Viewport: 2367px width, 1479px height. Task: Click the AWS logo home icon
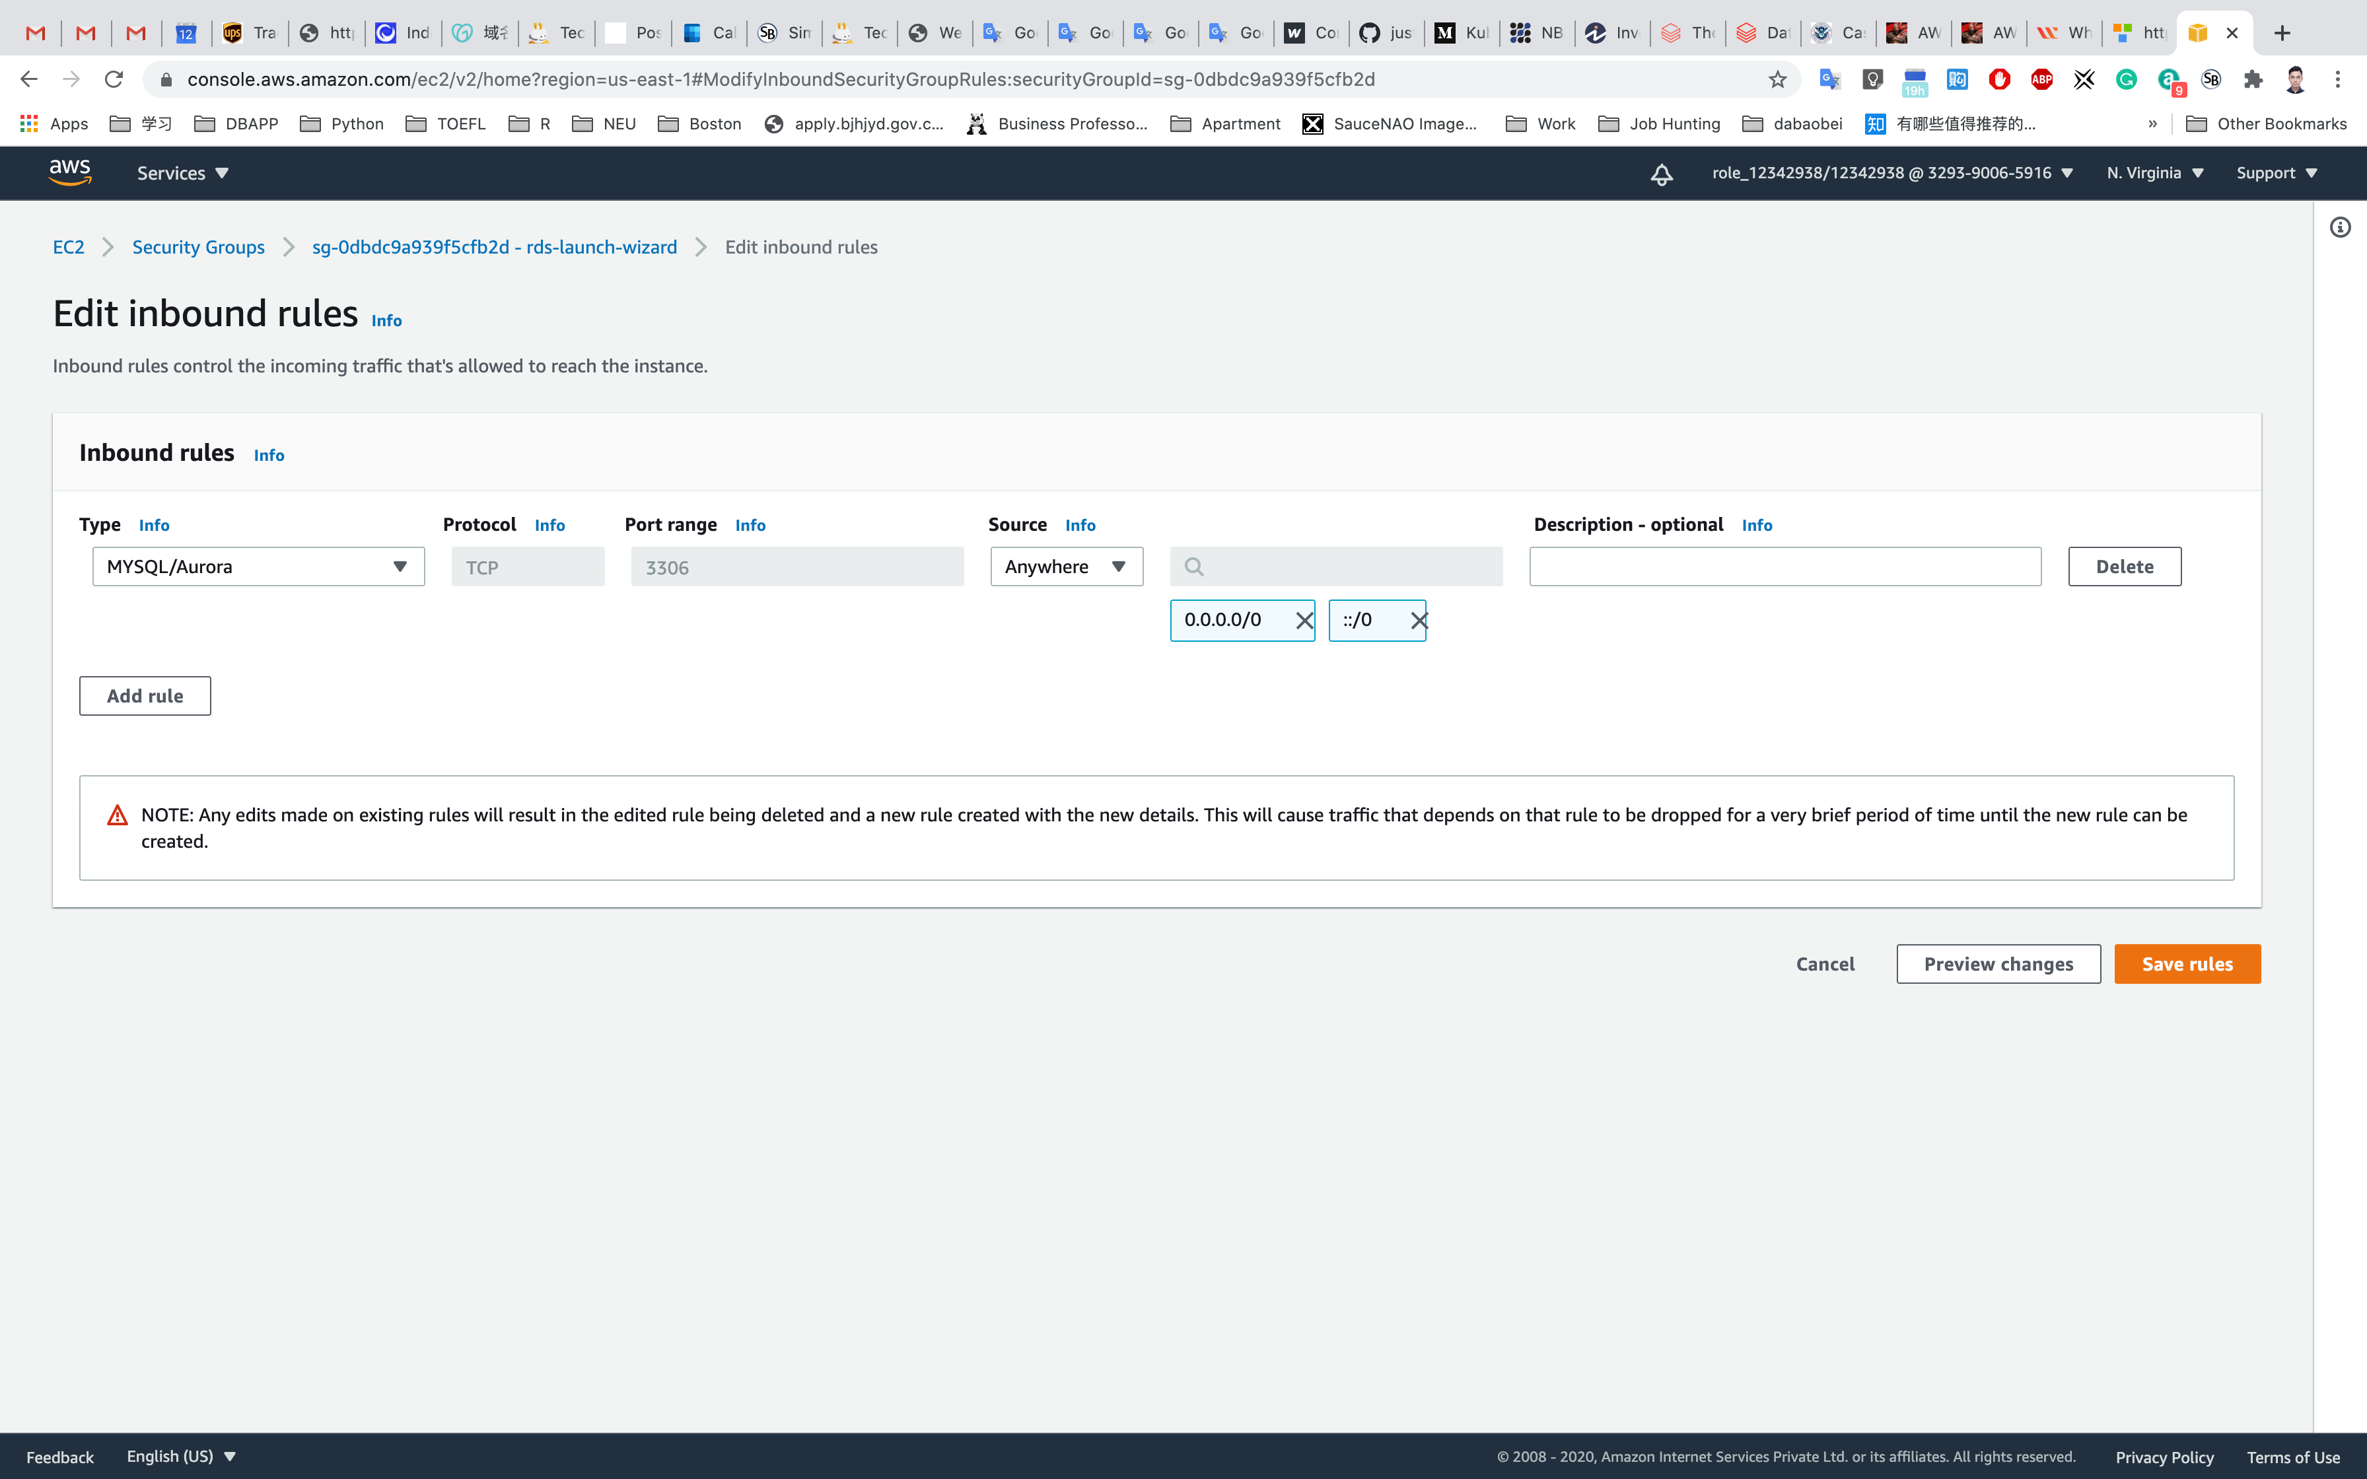71,173
